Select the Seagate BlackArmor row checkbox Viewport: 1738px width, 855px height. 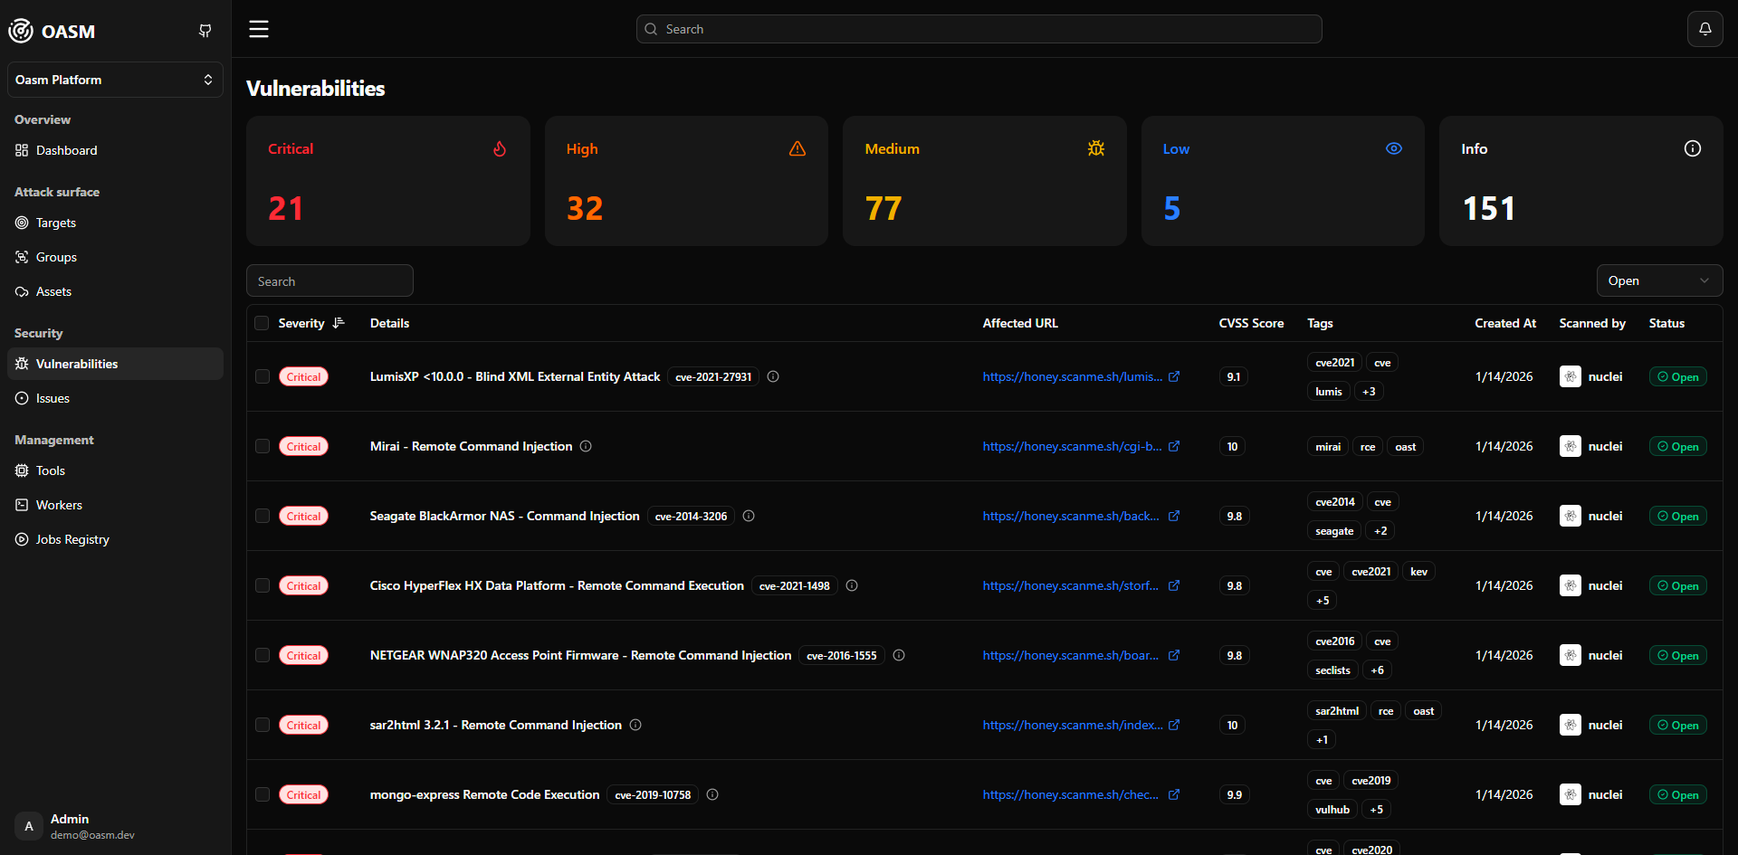263,516
